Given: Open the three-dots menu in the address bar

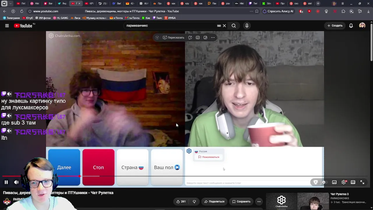Looking at the screenshot, I should click(x=251, y=11).
